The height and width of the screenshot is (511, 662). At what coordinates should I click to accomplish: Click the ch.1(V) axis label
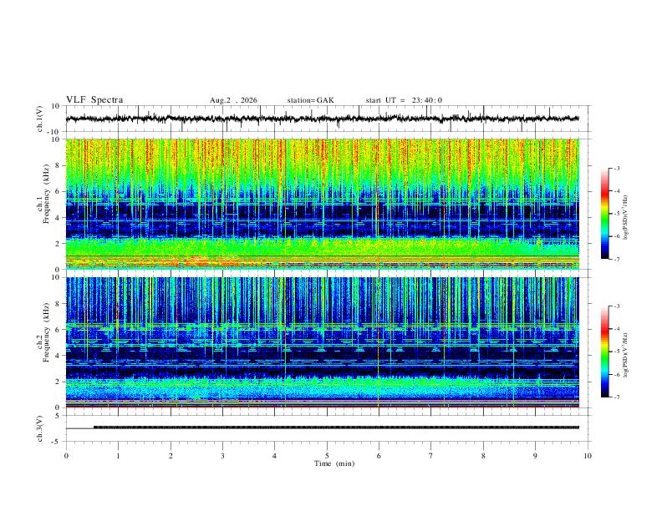click(x=40, y=119)
